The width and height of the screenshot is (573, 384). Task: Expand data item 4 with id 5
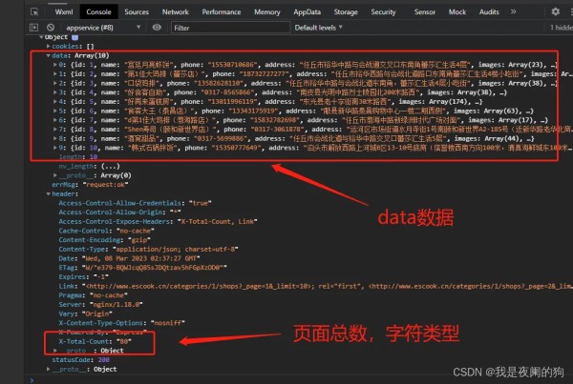click(x=55, y=101)
